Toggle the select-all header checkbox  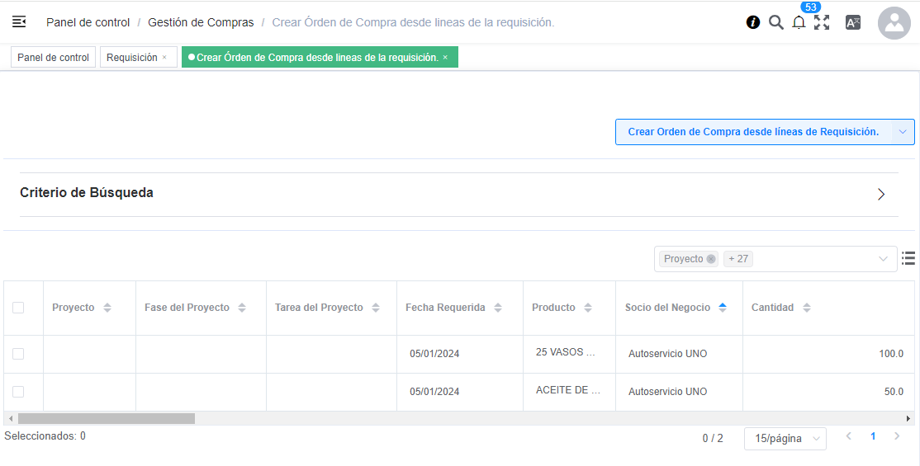(18, 308)
